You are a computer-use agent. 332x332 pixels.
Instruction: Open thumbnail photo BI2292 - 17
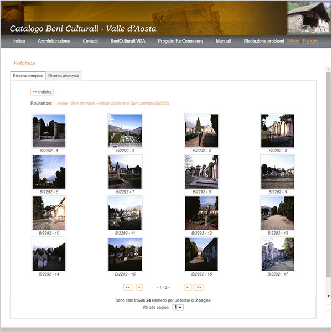tap(277, 254)
